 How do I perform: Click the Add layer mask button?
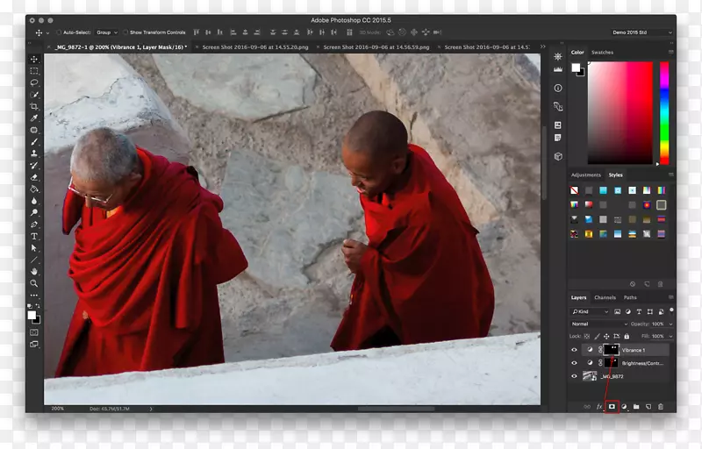[612, 407]
